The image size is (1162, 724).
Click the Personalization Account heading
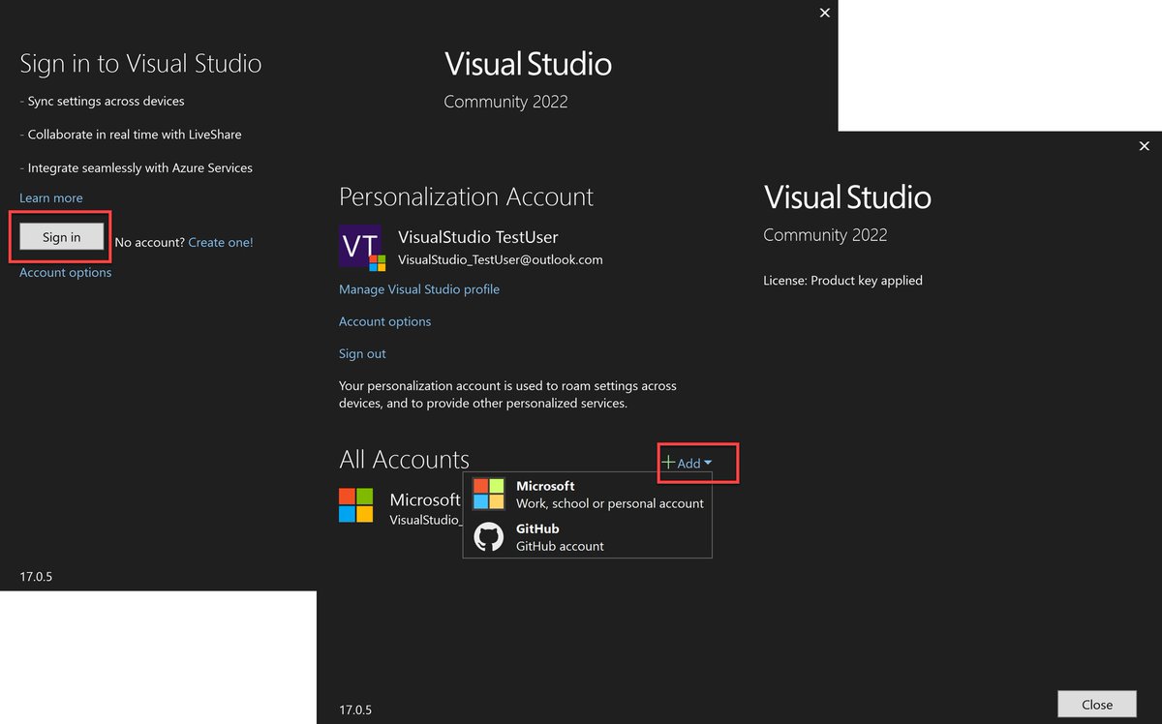466,196
